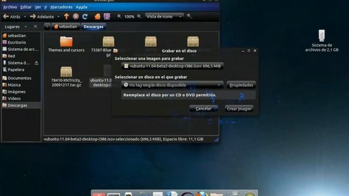The width and height of the screenshot is (349, 196).
Task: Click the Atrás back button
Action: [12, 17]
